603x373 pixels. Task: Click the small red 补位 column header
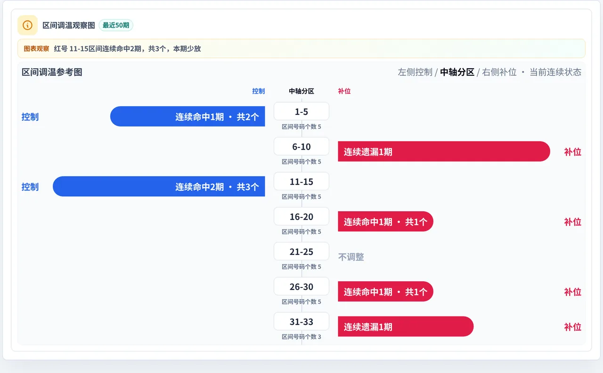pos(344,91)
